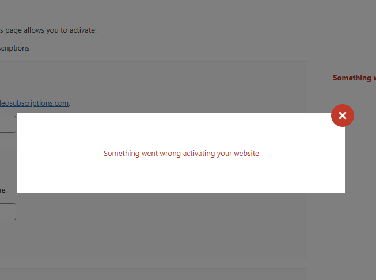The image size is (376, 280).
Task: Click the word 'you' in the page intro
Action: [x=52, y=30]
